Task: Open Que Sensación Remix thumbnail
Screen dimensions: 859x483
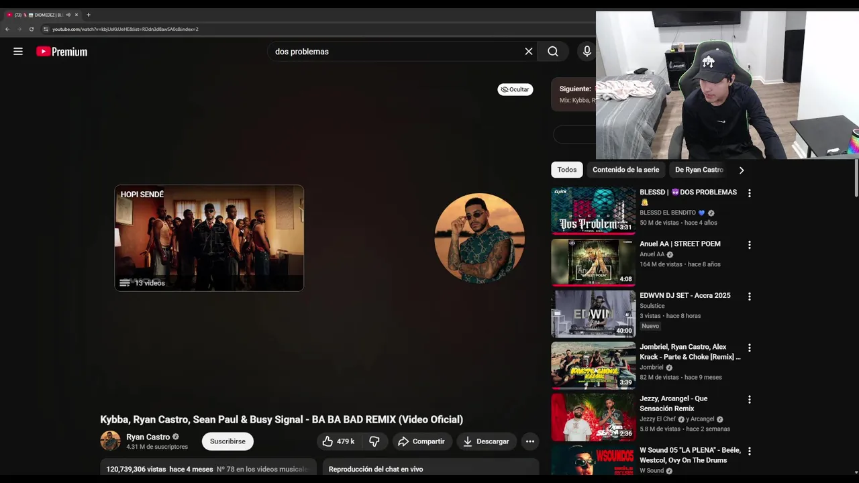Action: pyautogui.click(x=593, y=417)
